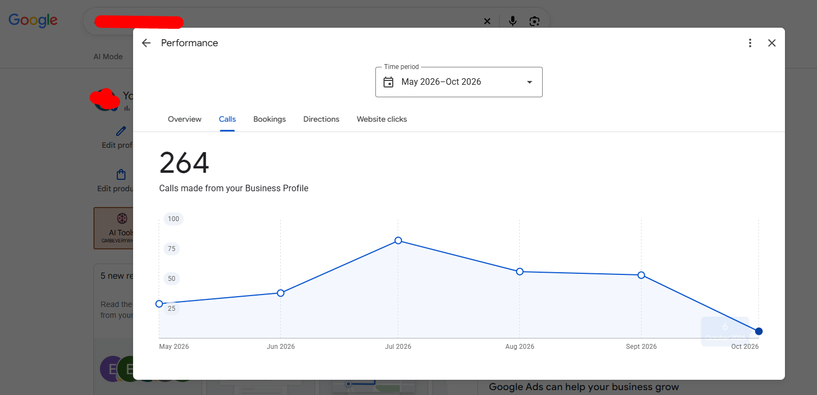Click the Edit products shopping bag icon
This screenshot has width=817, height=395.
coord(121,174)
